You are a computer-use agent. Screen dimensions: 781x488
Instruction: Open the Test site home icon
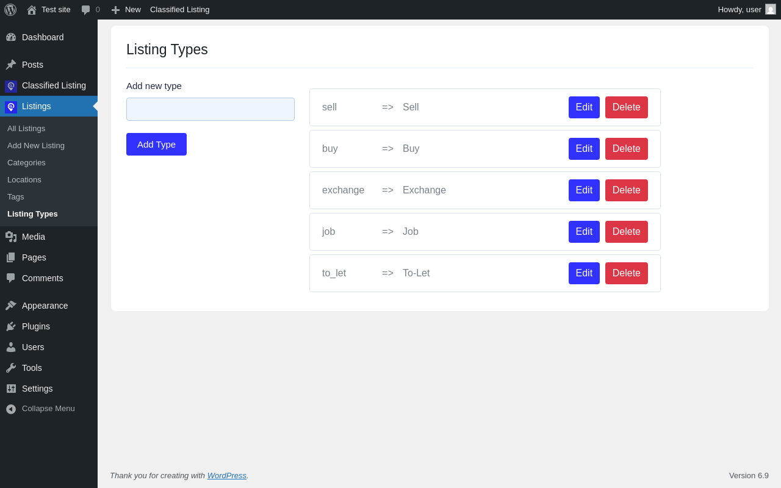pos(32,10)
